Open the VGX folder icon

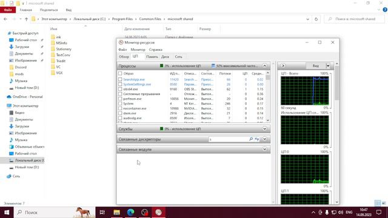click(x=53, y=73)
